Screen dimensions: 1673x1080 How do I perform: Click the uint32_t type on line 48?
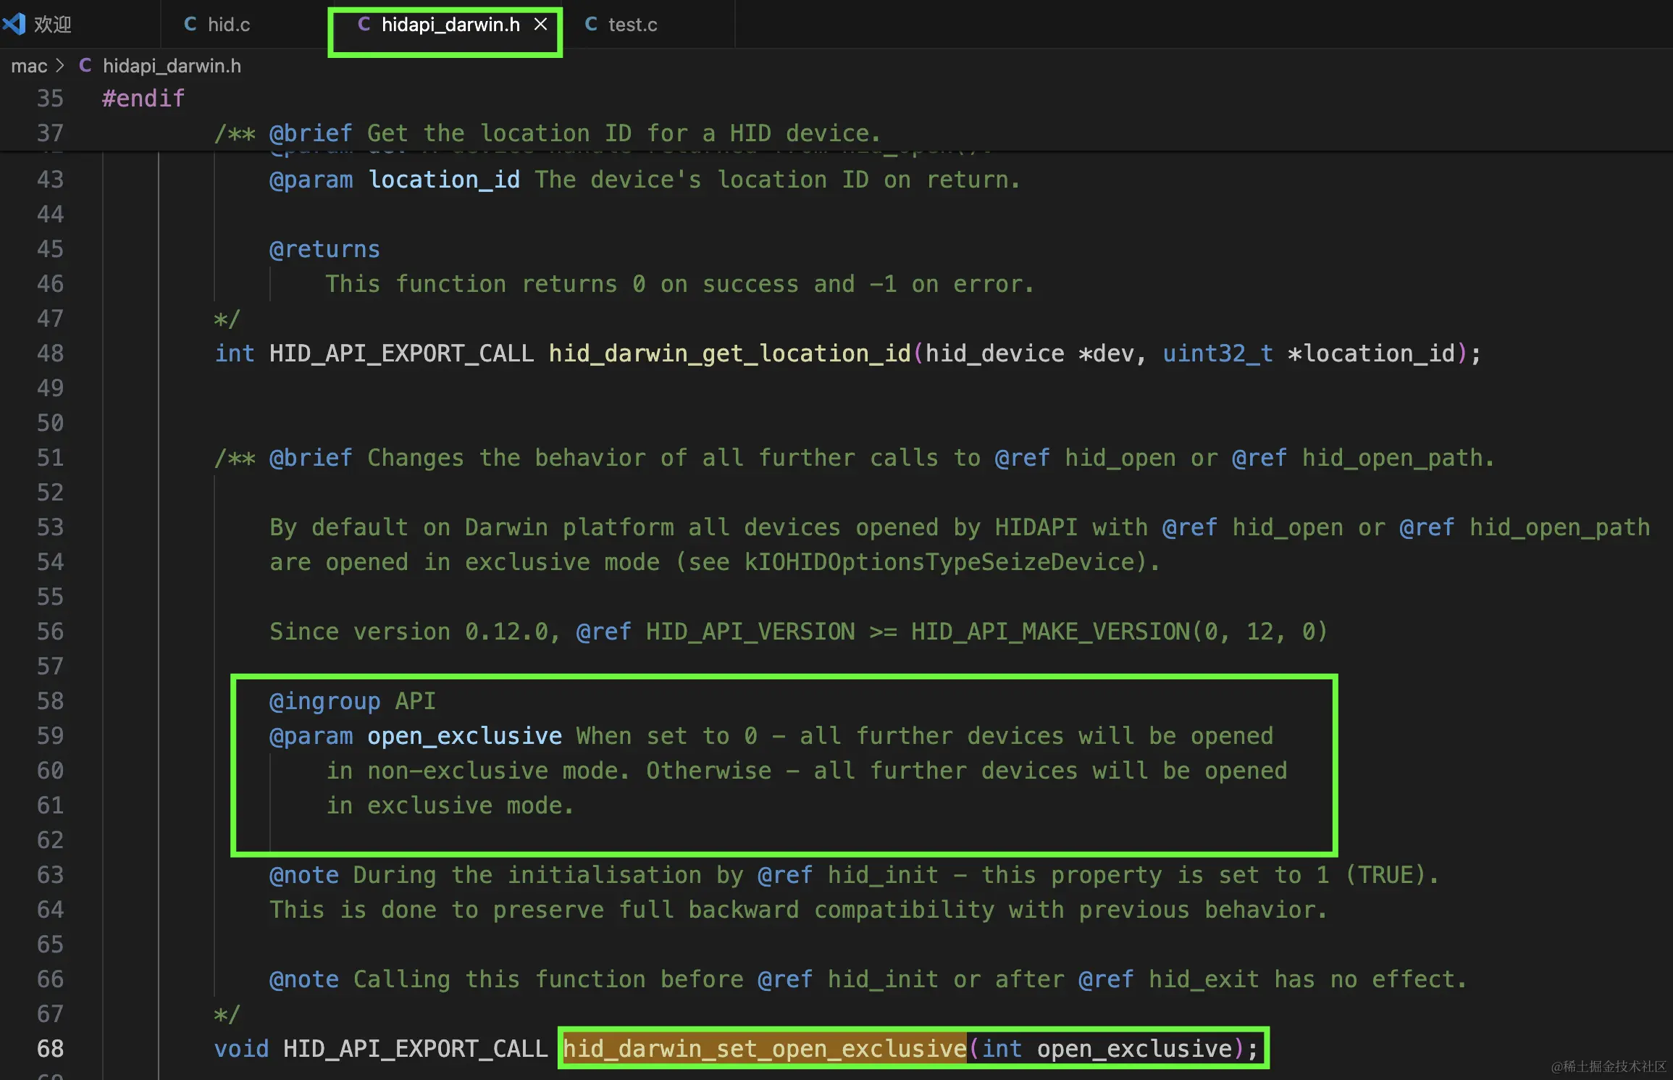tap(1217, 353)
